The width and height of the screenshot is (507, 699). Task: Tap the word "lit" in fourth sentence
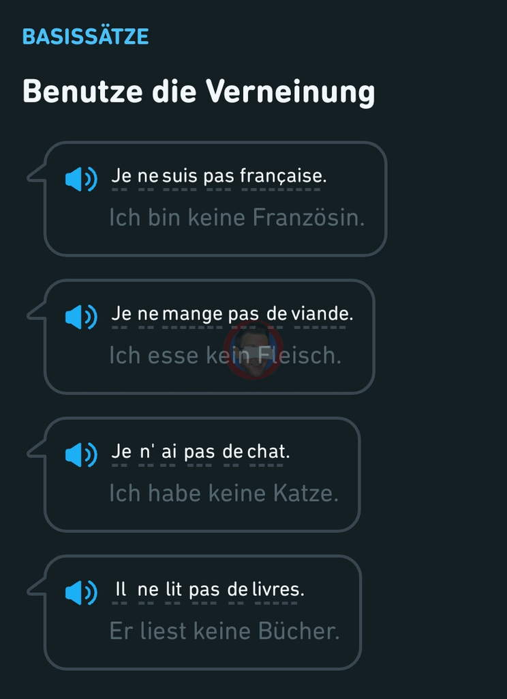pyautogui.click(x=173, y=590)
